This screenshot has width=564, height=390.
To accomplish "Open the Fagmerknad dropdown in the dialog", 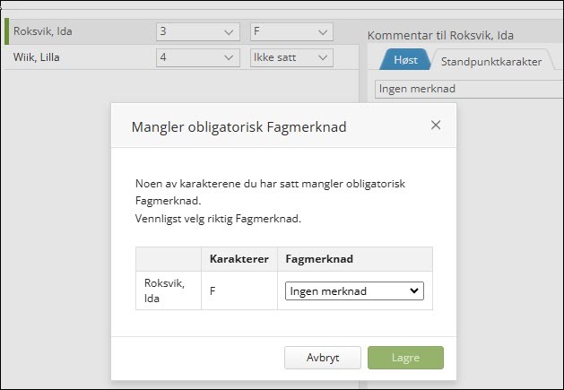I will point(354,290).
